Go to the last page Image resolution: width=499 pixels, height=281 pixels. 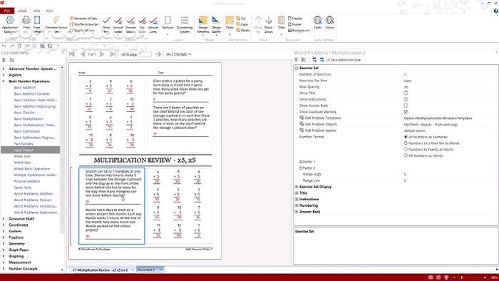click(113, 54)
